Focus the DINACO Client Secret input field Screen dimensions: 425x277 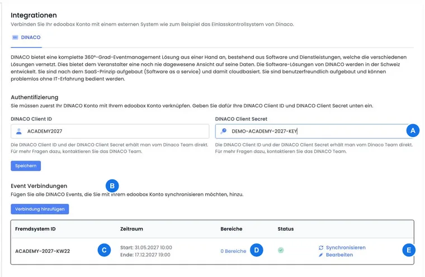pyautogui.click(x=314, y=132)
